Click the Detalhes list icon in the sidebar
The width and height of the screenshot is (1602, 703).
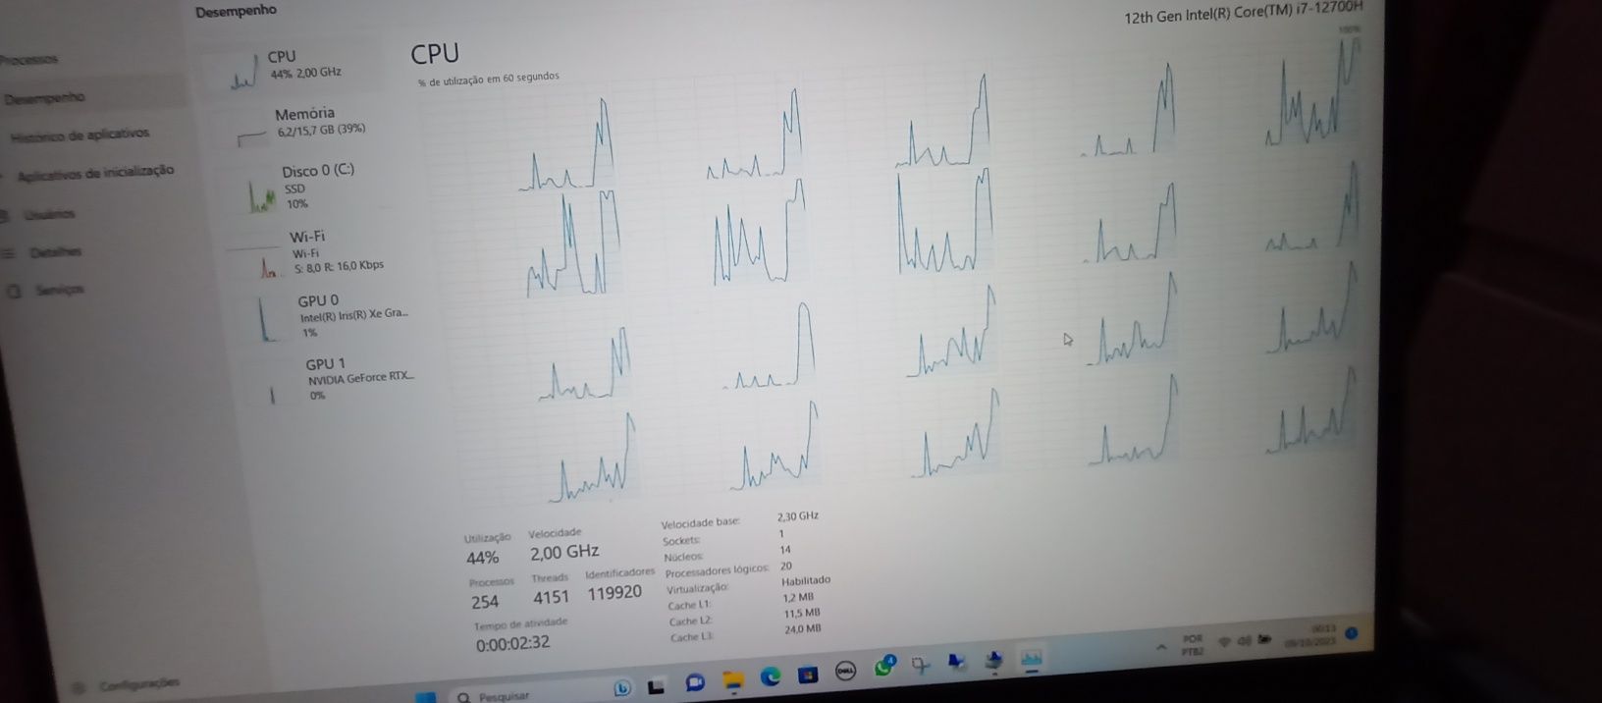[x=9, y=252]
